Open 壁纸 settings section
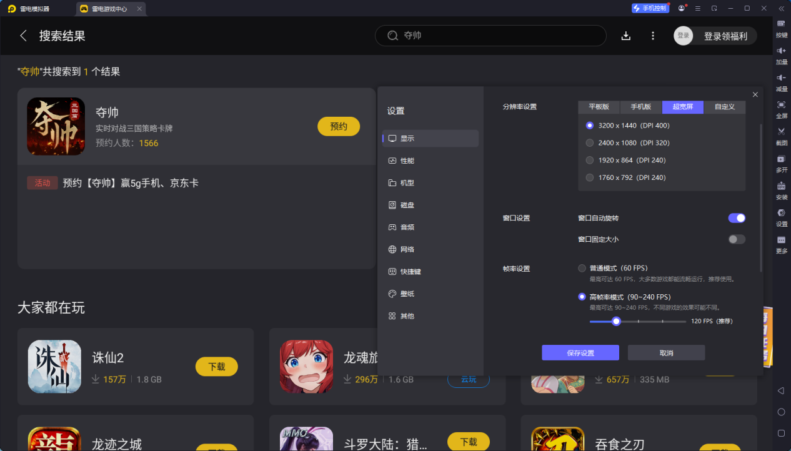 click(430, 294)
